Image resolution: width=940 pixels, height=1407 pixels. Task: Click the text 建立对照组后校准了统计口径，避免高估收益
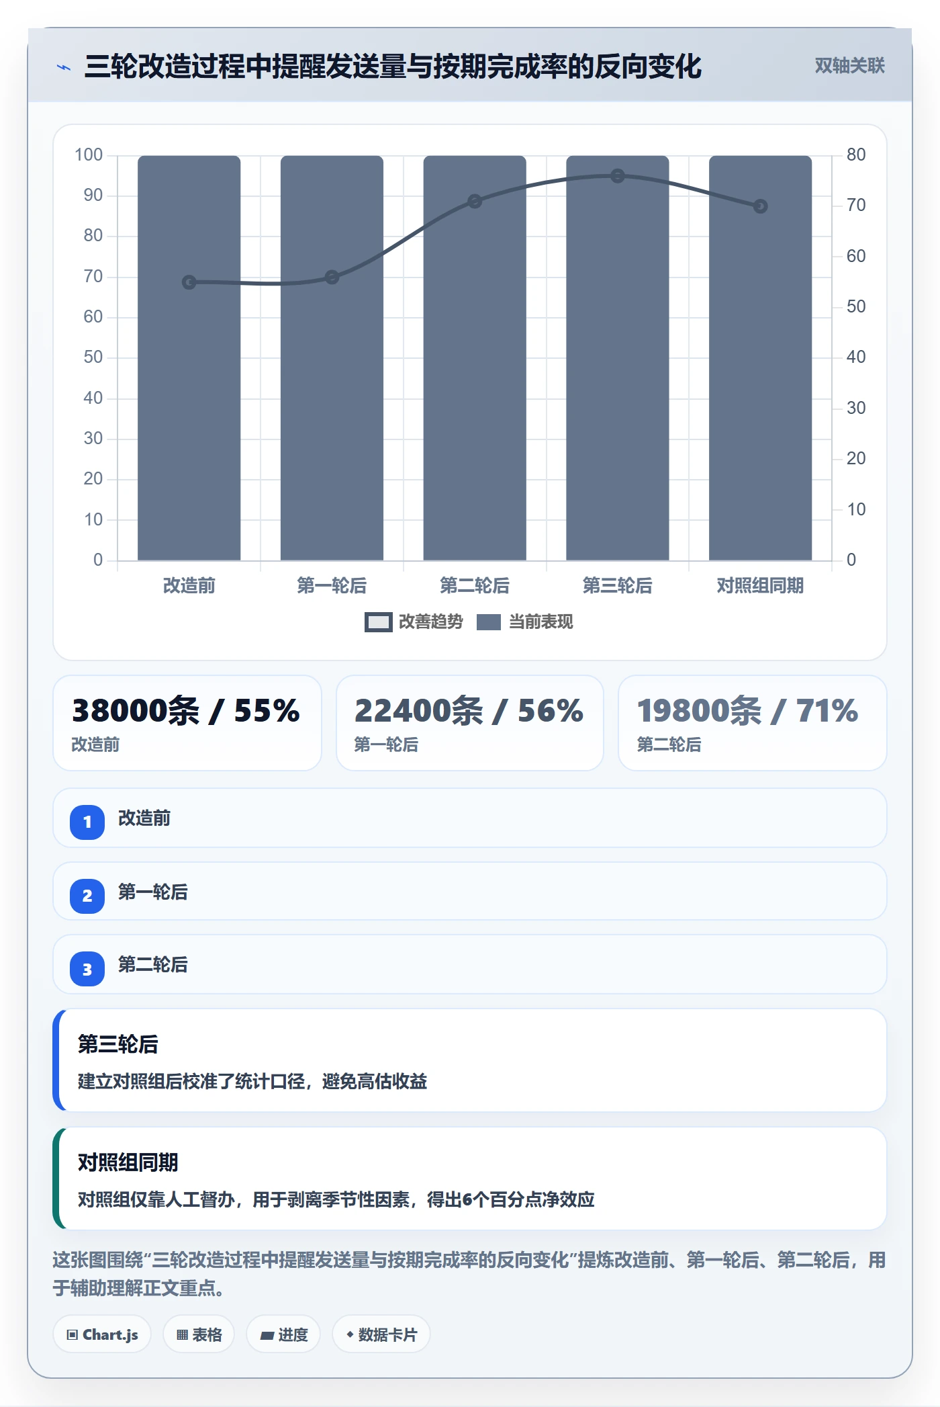[x=252, y=1082]
